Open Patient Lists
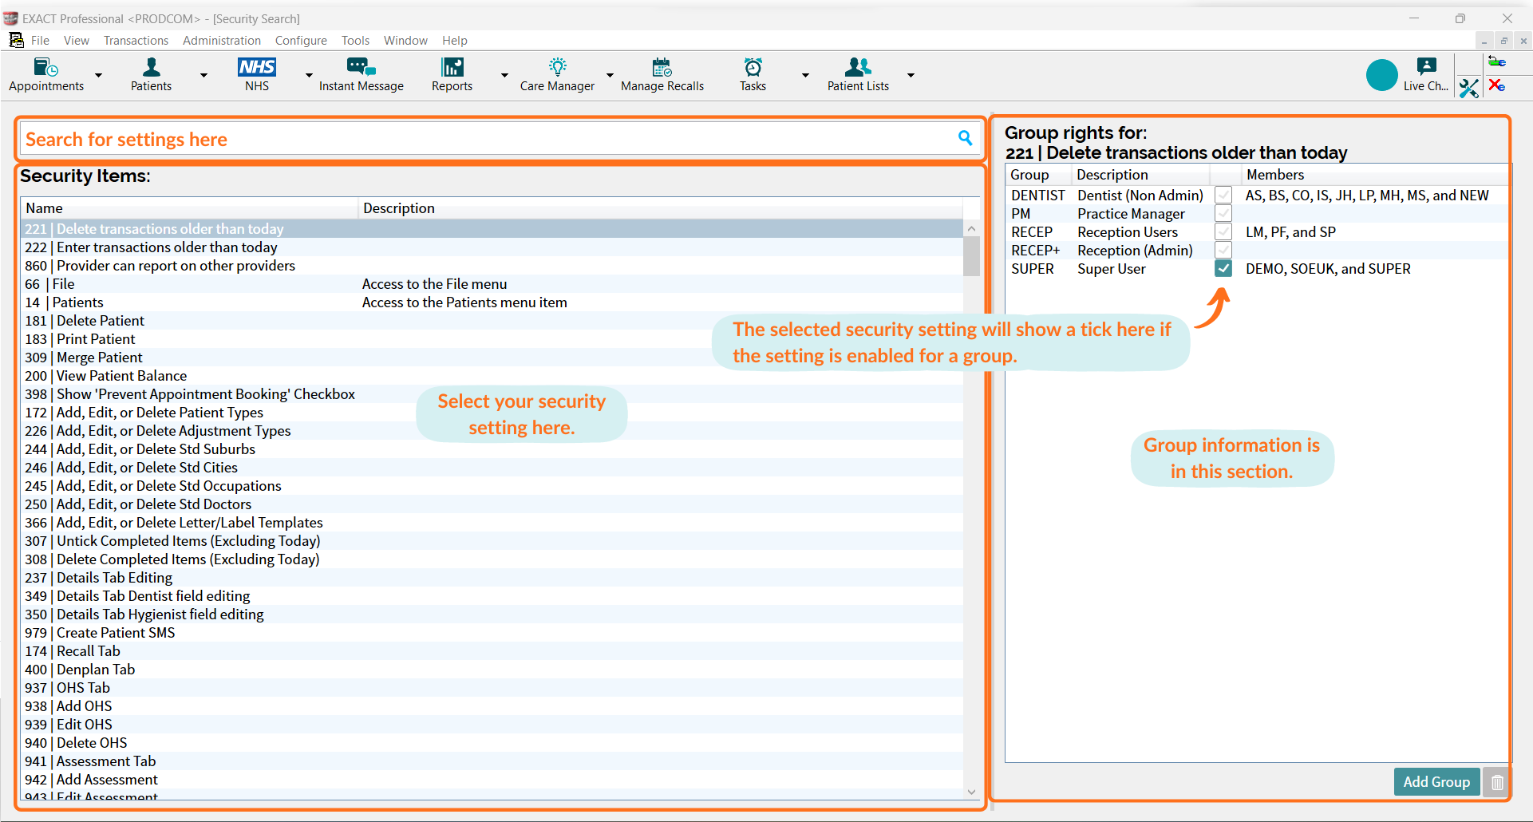Viewport: 1533px width, 822px height. click(858, 75)
